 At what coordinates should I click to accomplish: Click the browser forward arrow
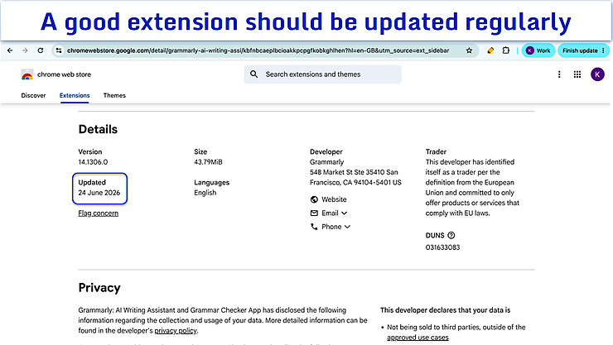tap(25, 50)
